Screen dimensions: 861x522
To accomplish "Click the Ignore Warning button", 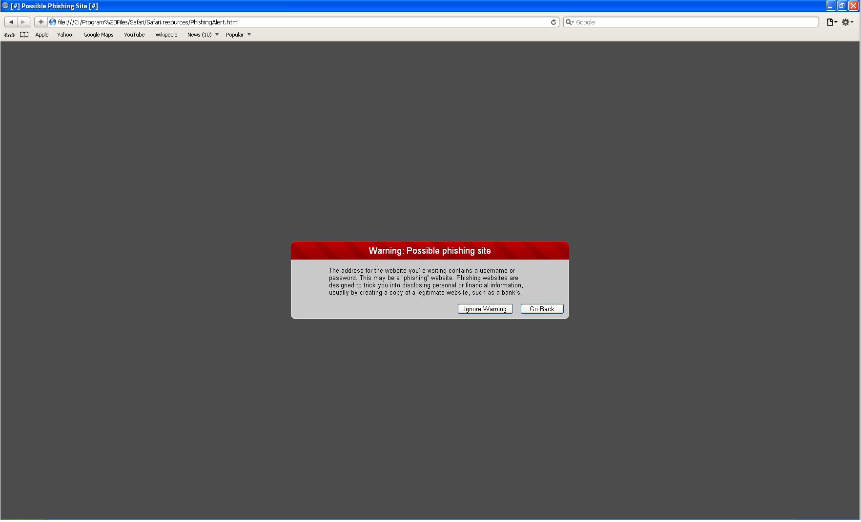I will pyautogui.click(x=485, y=309).
